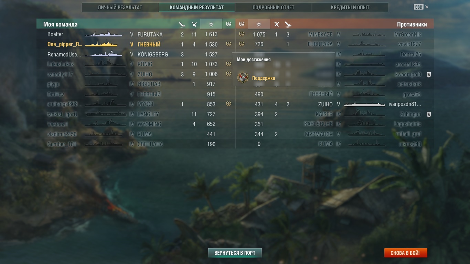Click ships destroyed icon in my team header

click(182, 24)
